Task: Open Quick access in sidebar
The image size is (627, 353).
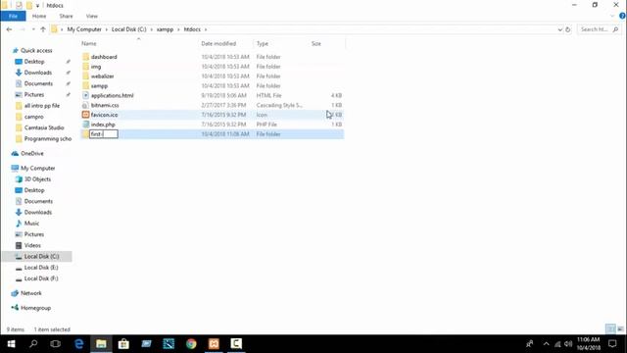Action: pos(36,50)
